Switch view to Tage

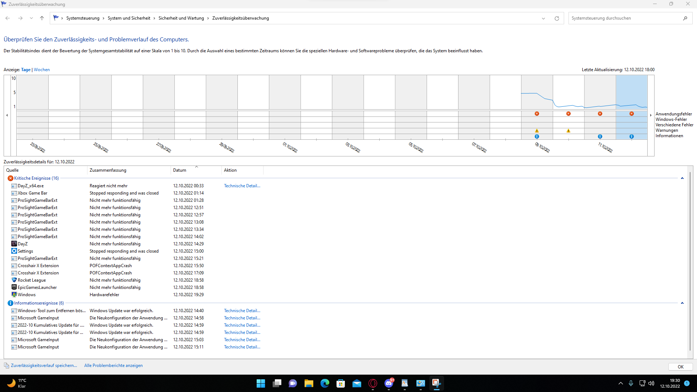point(26,70)
